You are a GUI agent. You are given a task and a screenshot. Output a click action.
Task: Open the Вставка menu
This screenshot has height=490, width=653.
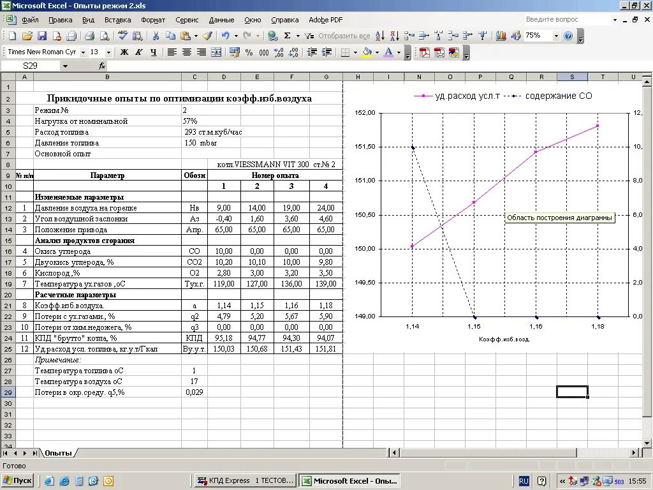coord(117,20)
